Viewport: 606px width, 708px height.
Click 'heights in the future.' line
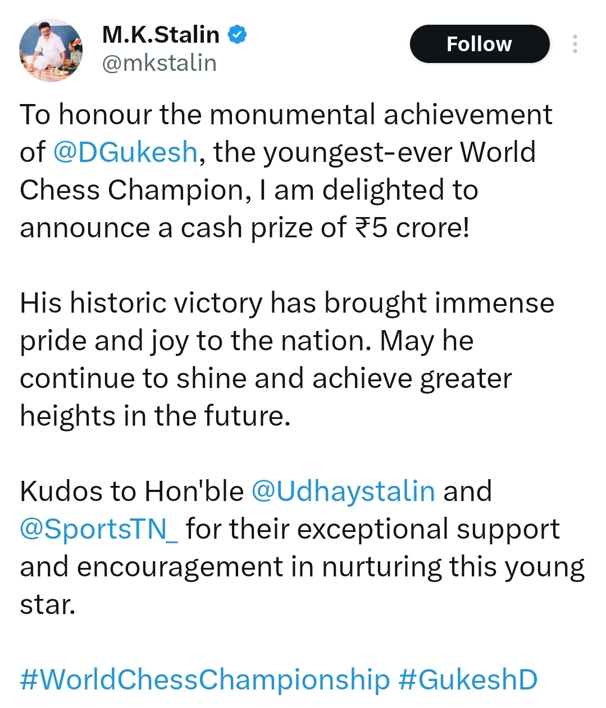[155, 416]
